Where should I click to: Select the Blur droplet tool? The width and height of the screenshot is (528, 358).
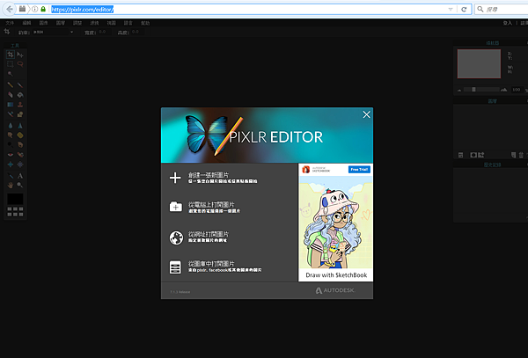(11, 126)
